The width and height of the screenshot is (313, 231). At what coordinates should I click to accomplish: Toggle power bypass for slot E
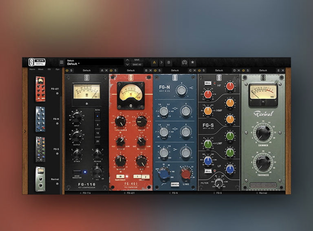pyautogui.click(x=243, y=70)
